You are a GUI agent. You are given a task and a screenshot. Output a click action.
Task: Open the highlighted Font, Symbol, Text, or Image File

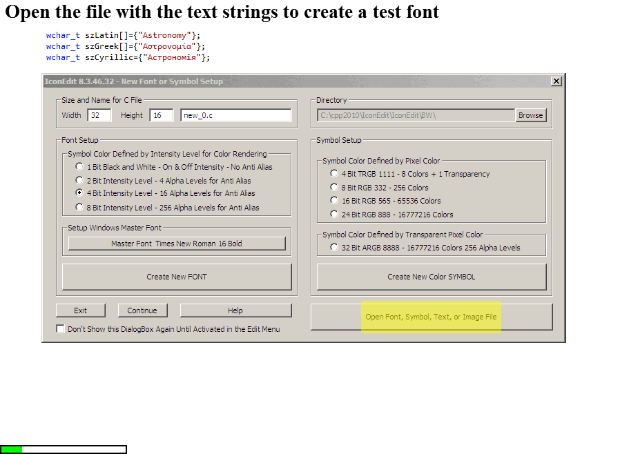[430, 316]
